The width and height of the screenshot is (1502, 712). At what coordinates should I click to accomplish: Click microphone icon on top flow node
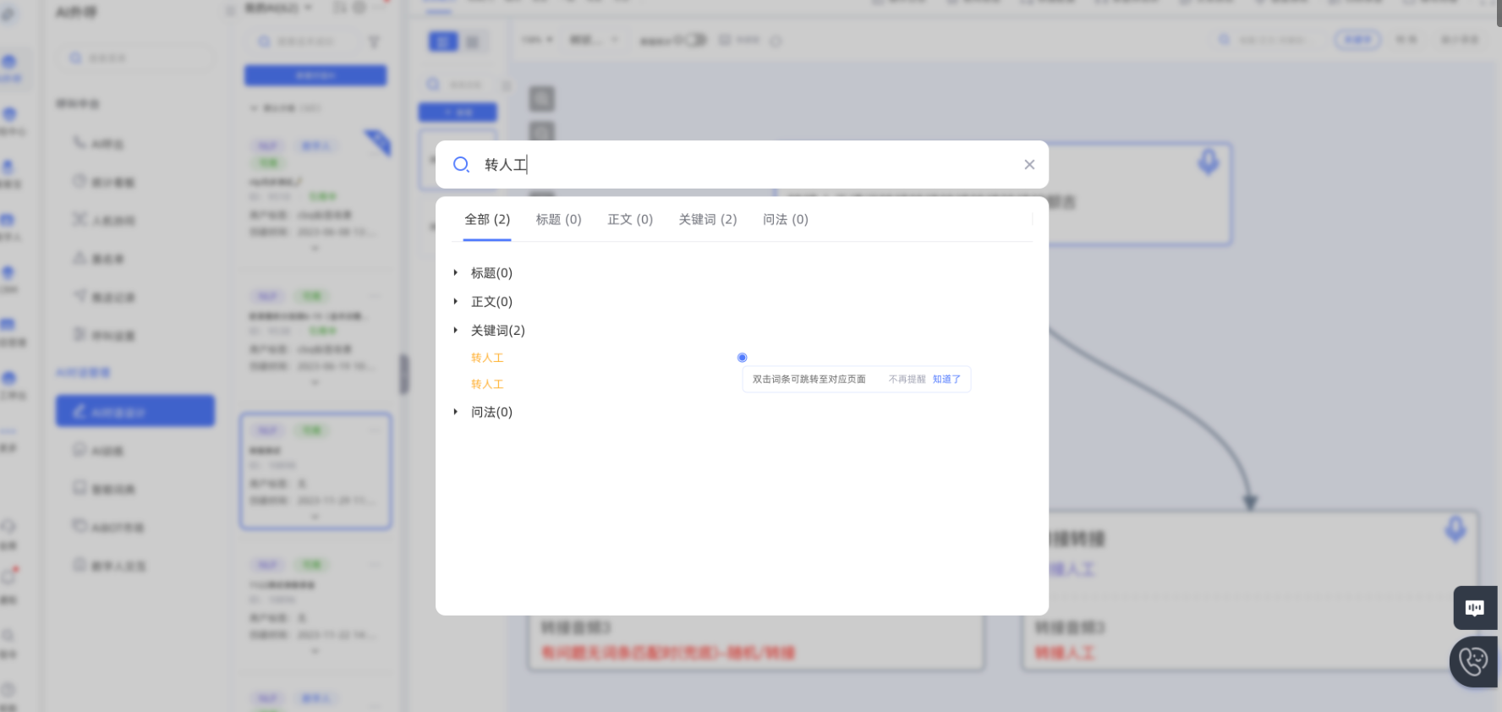(1208, 161)
